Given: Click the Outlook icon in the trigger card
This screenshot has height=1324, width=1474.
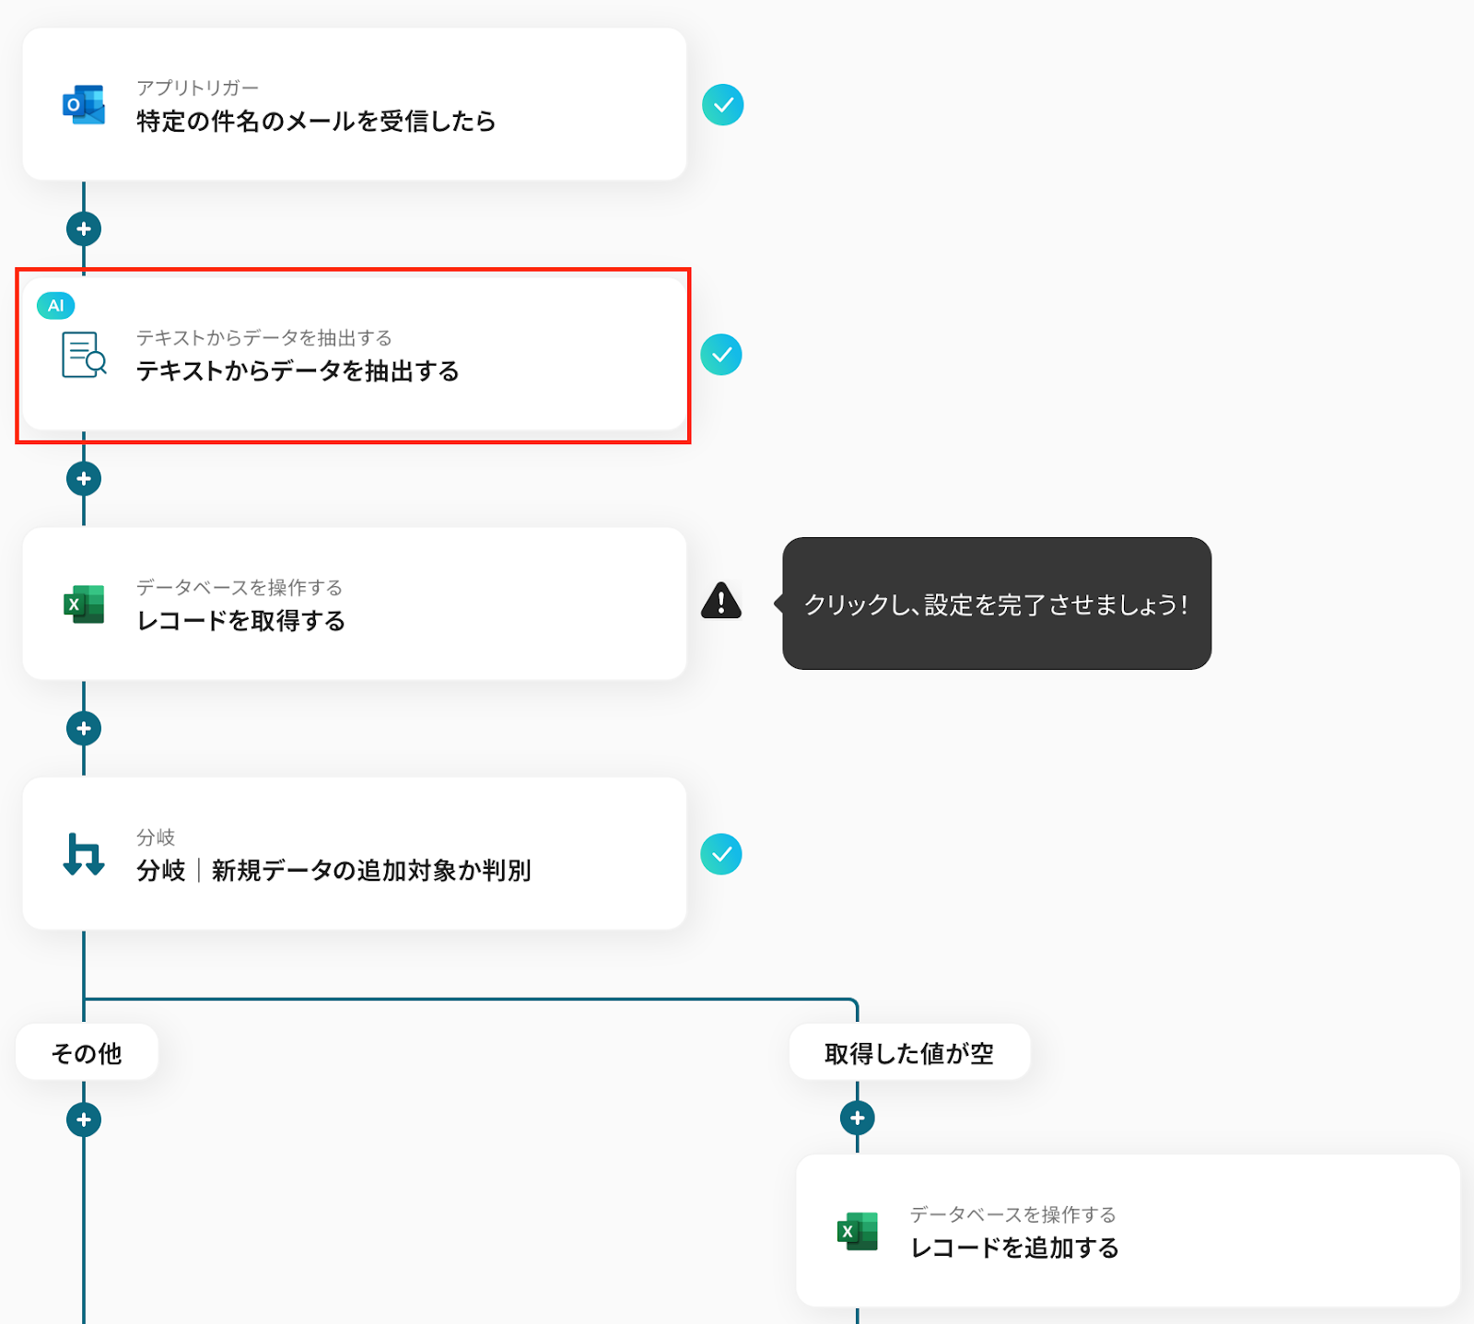Looking at the screenshot, I should click(84, 105).
